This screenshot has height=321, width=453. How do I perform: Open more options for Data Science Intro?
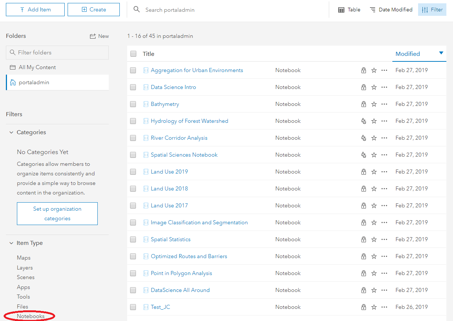pyautogui.click(x=384, y=87)
